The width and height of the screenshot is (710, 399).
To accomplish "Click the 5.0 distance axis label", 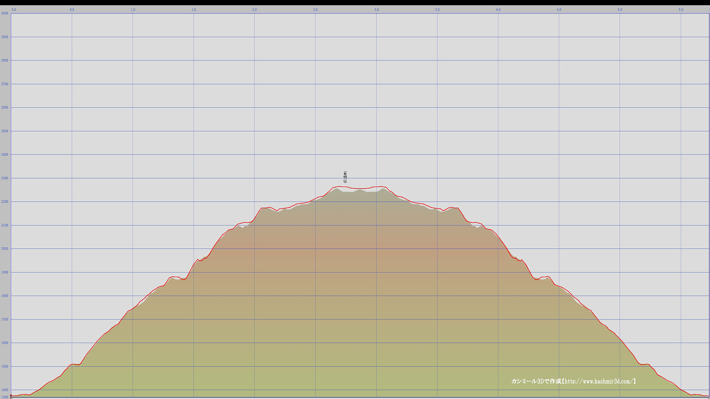I will click(x=620, y=10).
